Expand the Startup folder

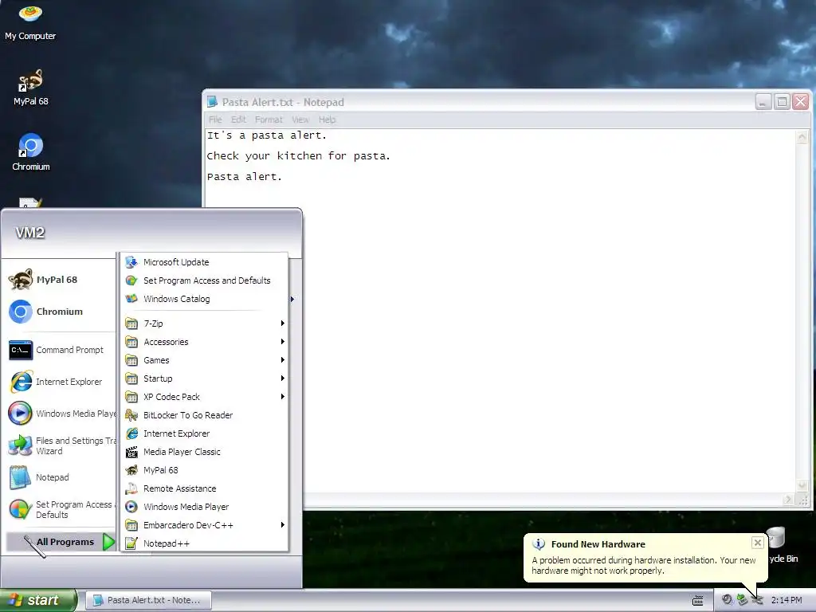[204, 379]
